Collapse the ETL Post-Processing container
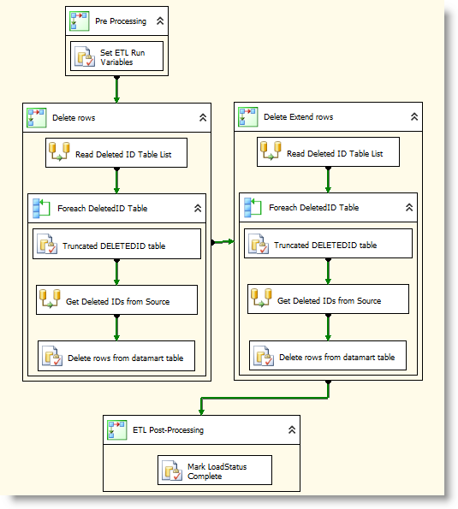The height and width of the screenshot is (509, 458). [x=292, y=430]
